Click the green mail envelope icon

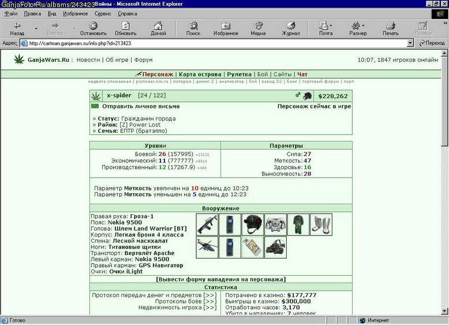pyautogui.click(x=95, y=106)
